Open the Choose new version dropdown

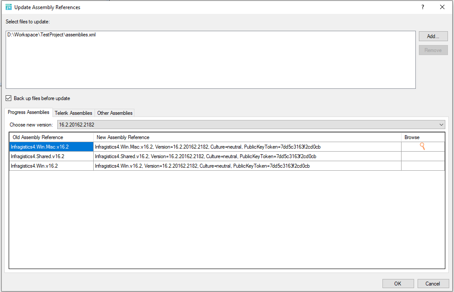pos(251,125)
